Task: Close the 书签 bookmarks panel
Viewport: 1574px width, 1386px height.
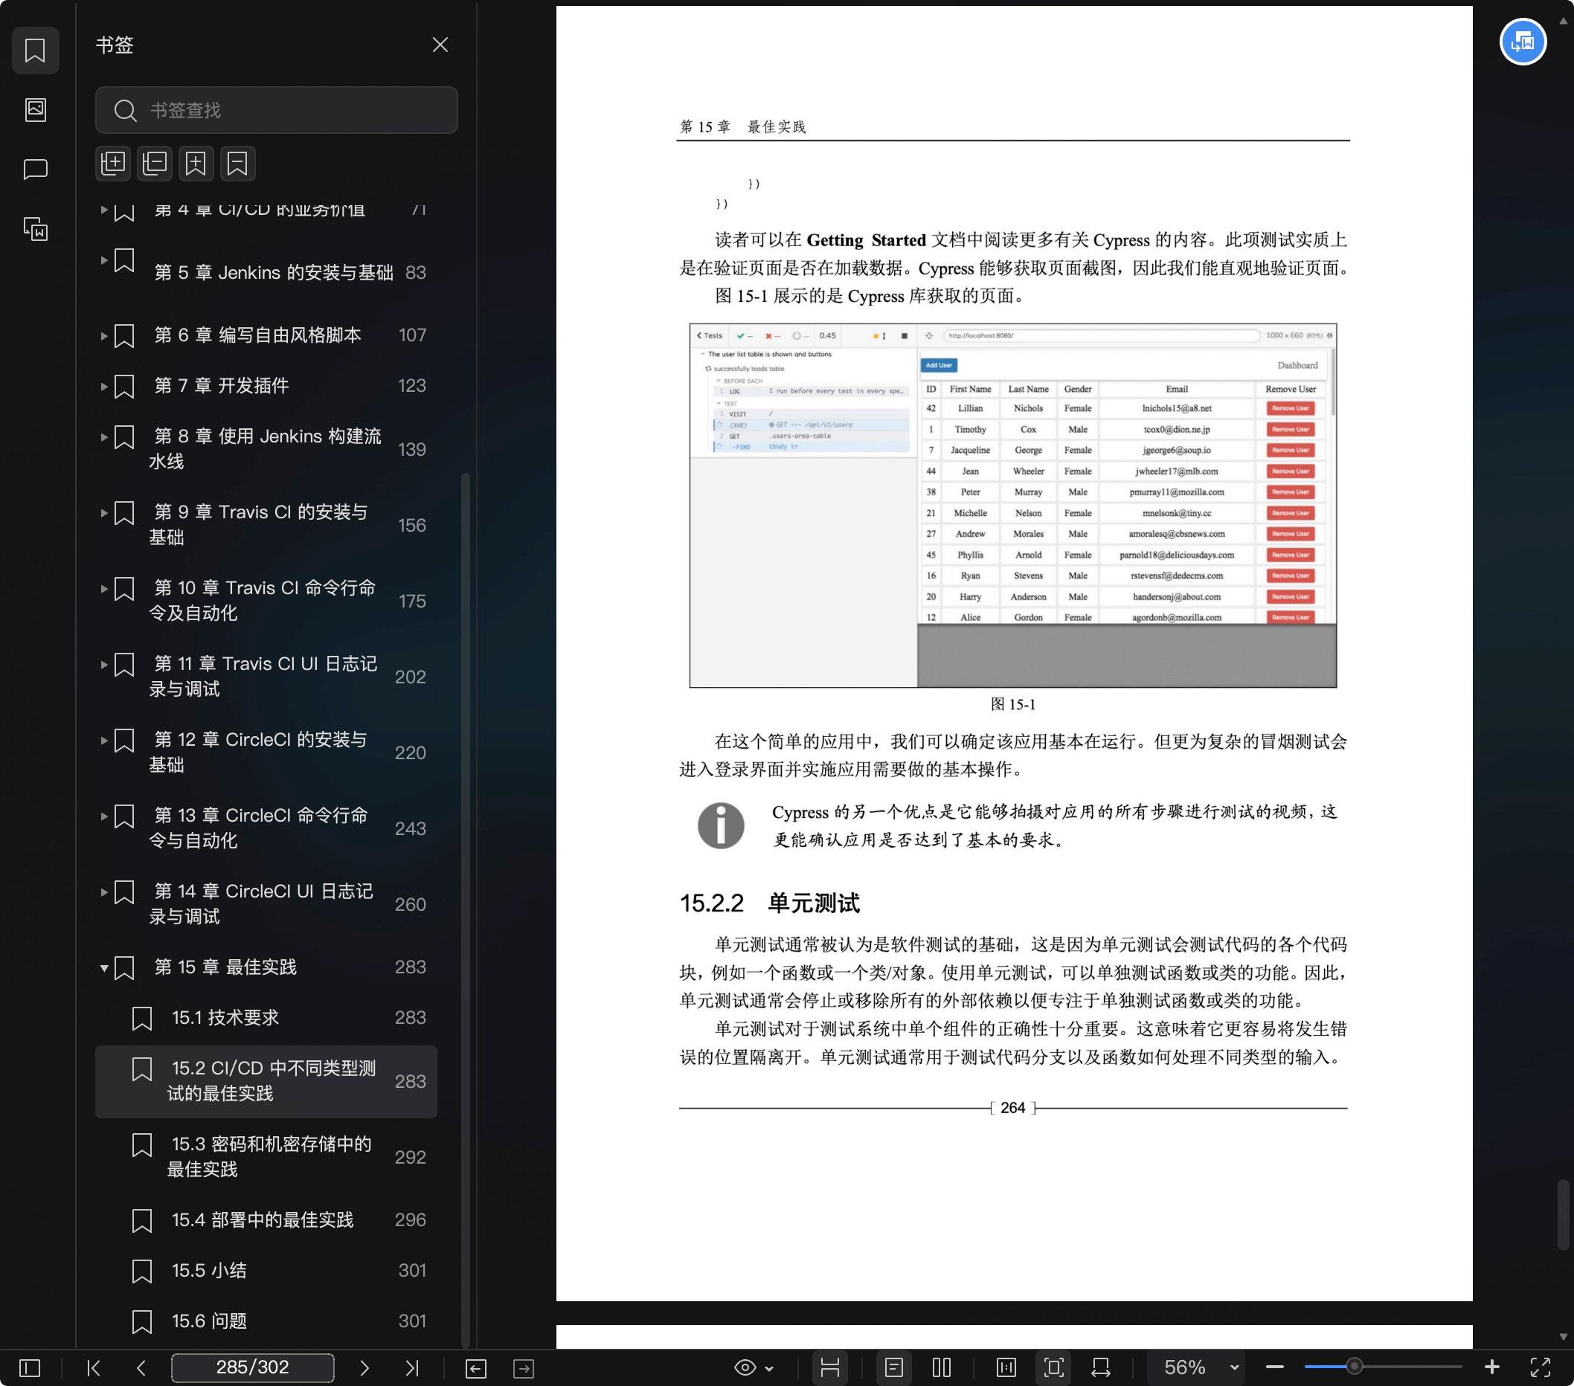Action: click(440, 45)
